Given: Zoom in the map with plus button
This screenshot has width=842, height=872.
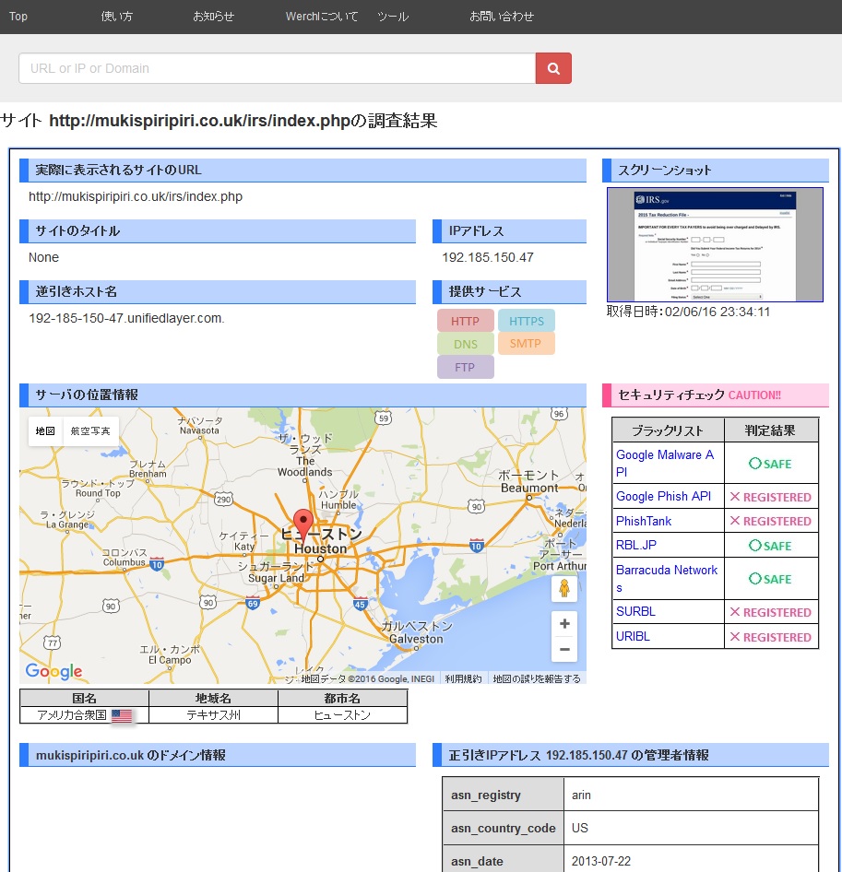Looking at the screenshot, I should (x=564, y=624).
